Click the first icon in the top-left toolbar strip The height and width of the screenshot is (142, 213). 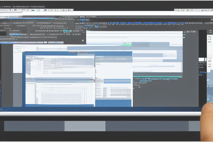click(x=1, y=10)
